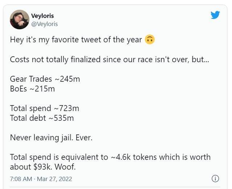Viewport: 232px width, 189px height.
Task: Select the "BoEs ~215m" line
Action: click(x=32, y=89)
